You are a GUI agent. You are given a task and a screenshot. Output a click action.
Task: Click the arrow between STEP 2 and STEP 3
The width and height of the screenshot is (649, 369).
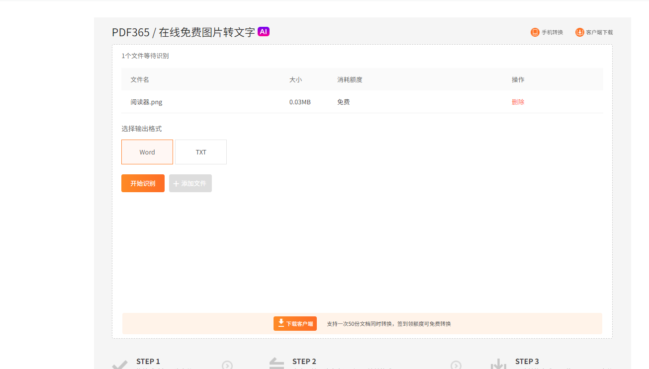[x=456, y=366]
